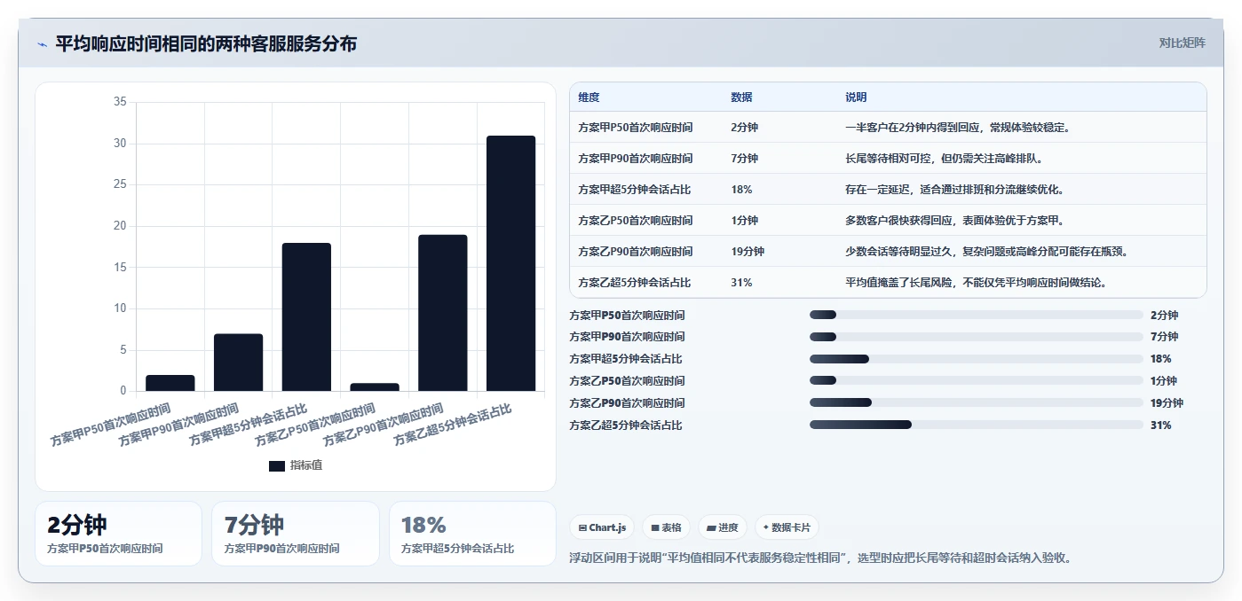Select the 方案甲P90首次响应时间 chart bar
The image size is (1242, 601).
point(238,363)
